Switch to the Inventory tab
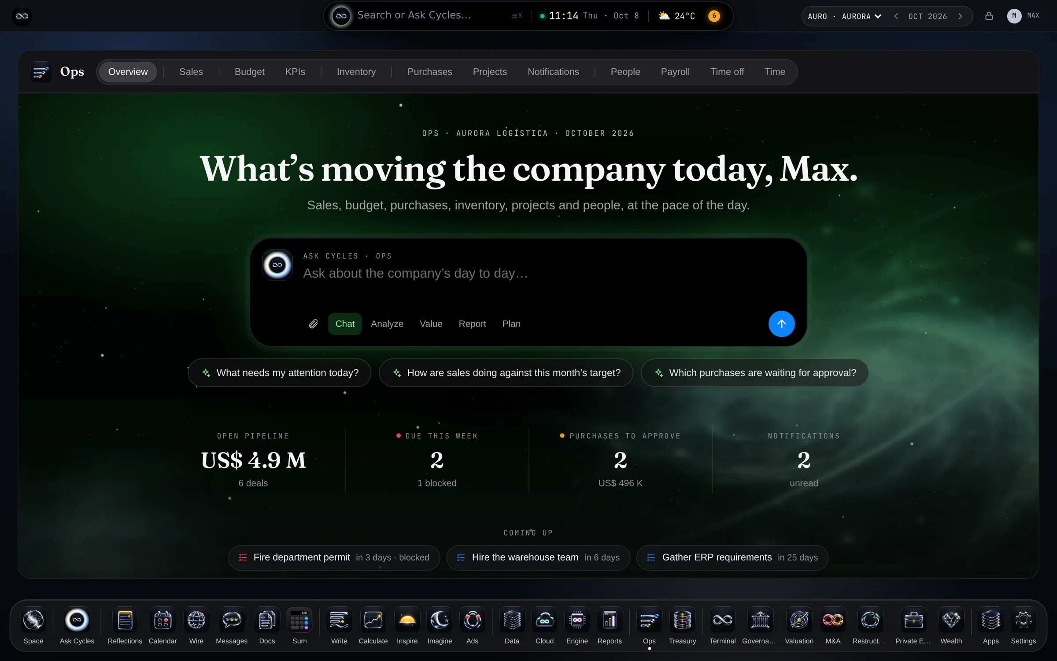1057x661 pixels. 356,72
